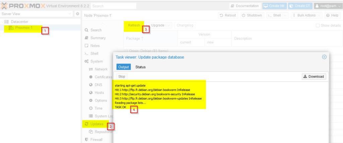Open the Bulk Actions dropdown

click(x=306, y=15)
